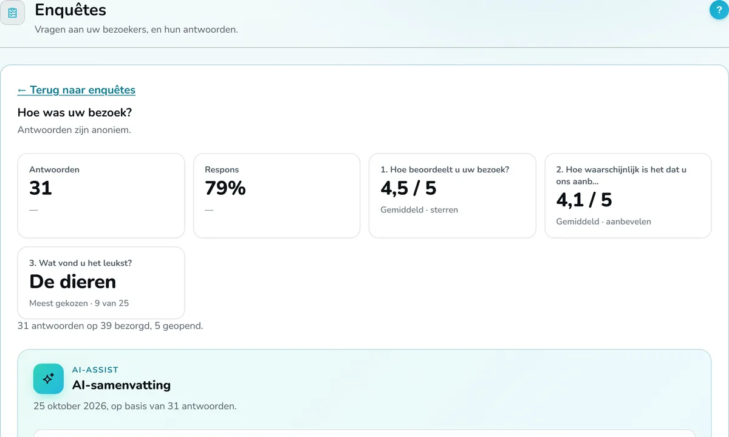Click the Enquêtes clipboard icon
This screenshot has height=437, width=729.
click(x=12, y=13)
